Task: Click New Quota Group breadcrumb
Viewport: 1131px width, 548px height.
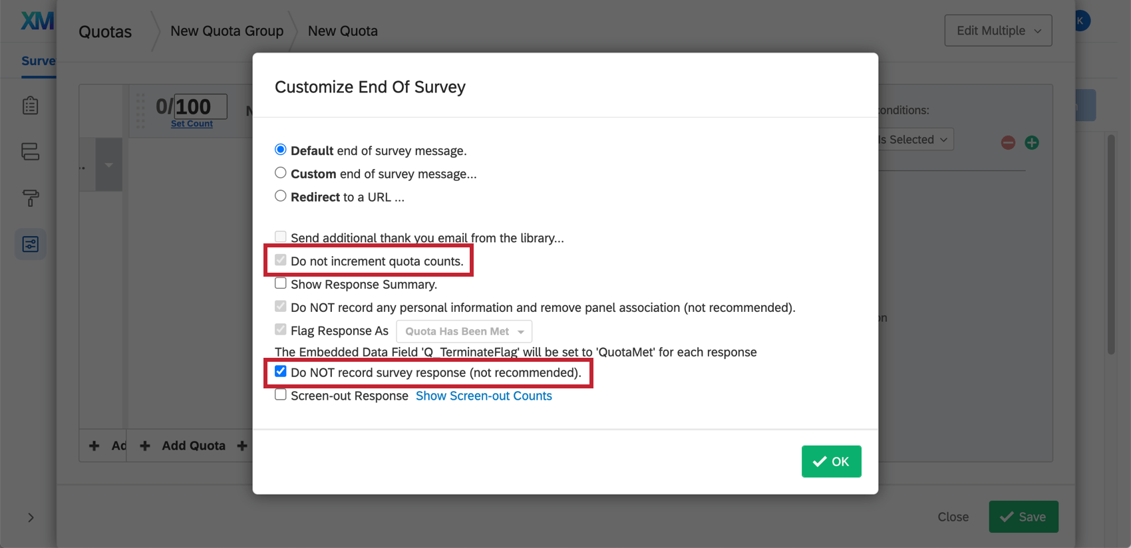Action: [227, 31]
